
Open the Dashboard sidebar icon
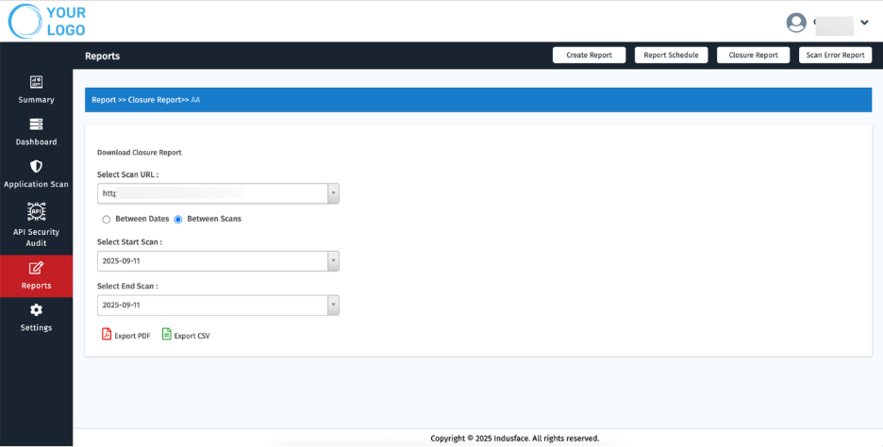pyautogui.click(x=36, y=124)
